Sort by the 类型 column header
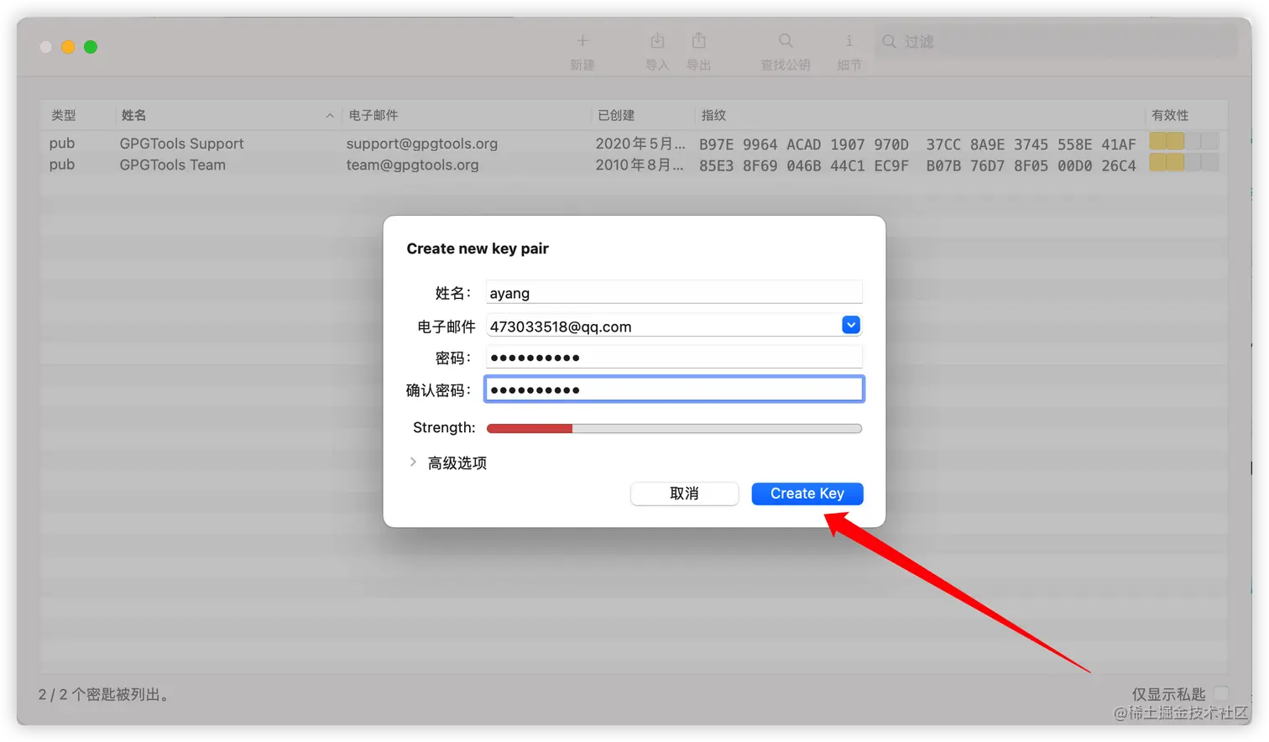The width and height of the screenshot is (1269, 742). (x=64, y=115)
